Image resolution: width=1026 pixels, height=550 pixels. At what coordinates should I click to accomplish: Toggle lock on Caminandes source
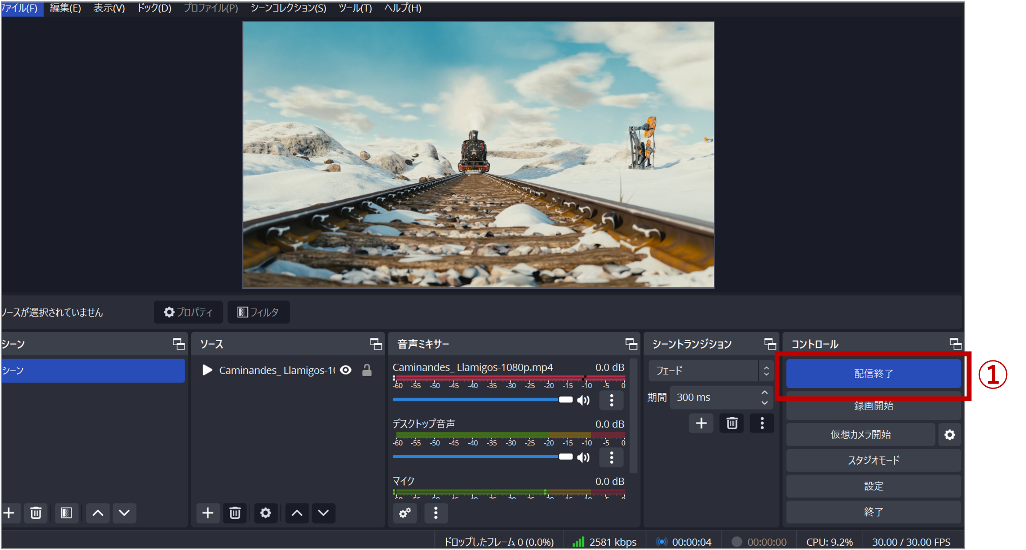(367, 370)
